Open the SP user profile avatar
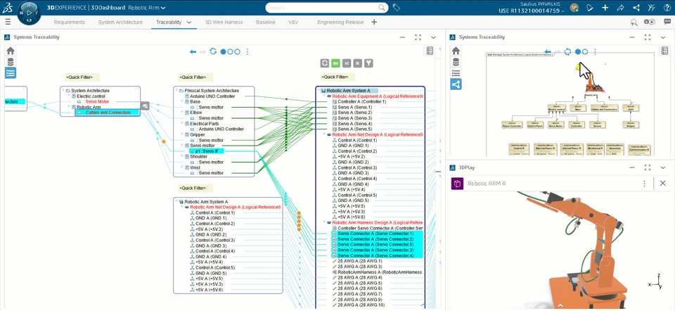This screenshot has width=675, height=311. point(574,7)
